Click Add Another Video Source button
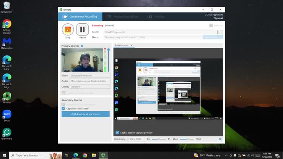 click(85, 114)
